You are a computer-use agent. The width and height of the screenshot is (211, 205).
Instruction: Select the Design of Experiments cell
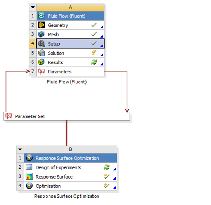[71, 167]
